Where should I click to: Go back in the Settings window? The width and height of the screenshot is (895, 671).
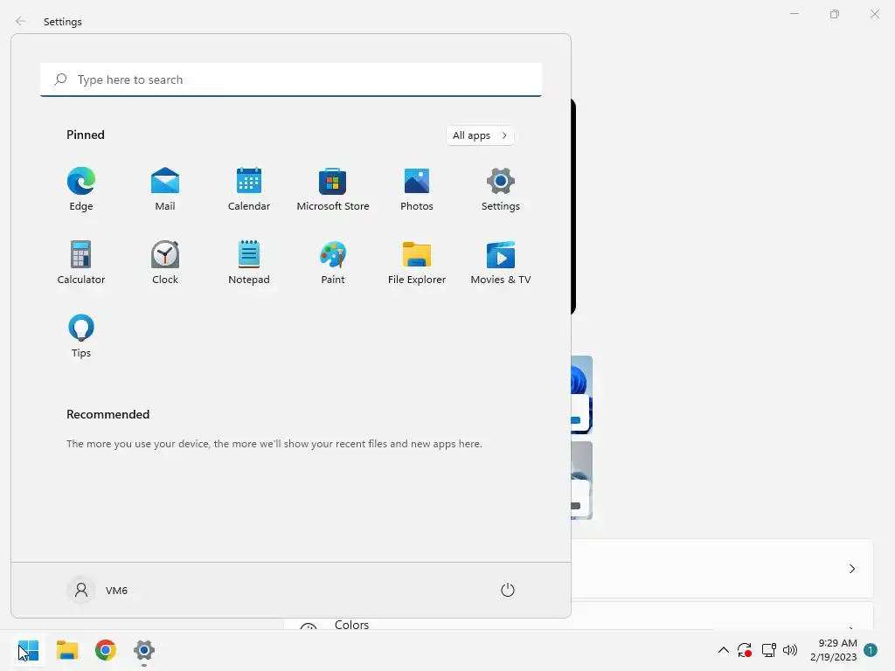click(21, 21)
